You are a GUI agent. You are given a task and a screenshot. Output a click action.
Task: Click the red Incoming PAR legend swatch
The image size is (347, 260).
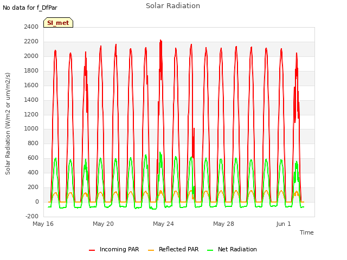92,250
